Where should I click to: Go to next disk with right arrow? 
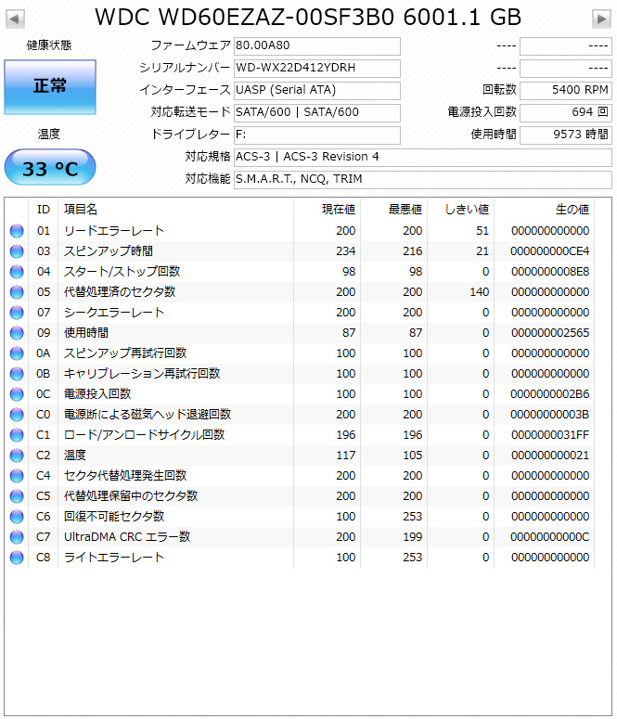(x=601, y=19)
